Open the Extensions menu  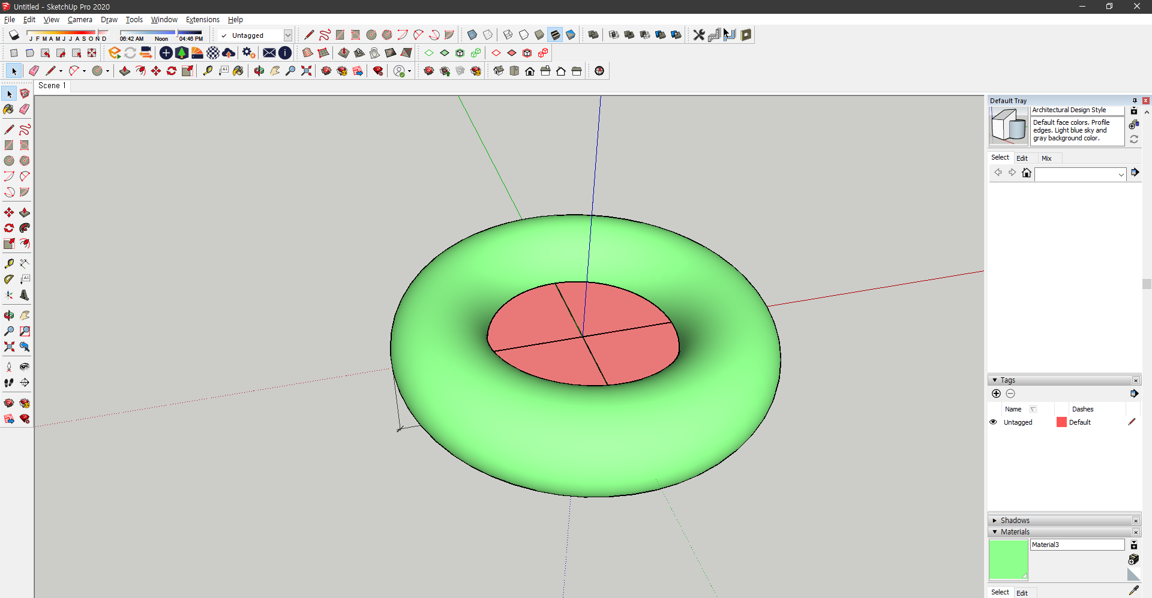click(x=203, y=20)
